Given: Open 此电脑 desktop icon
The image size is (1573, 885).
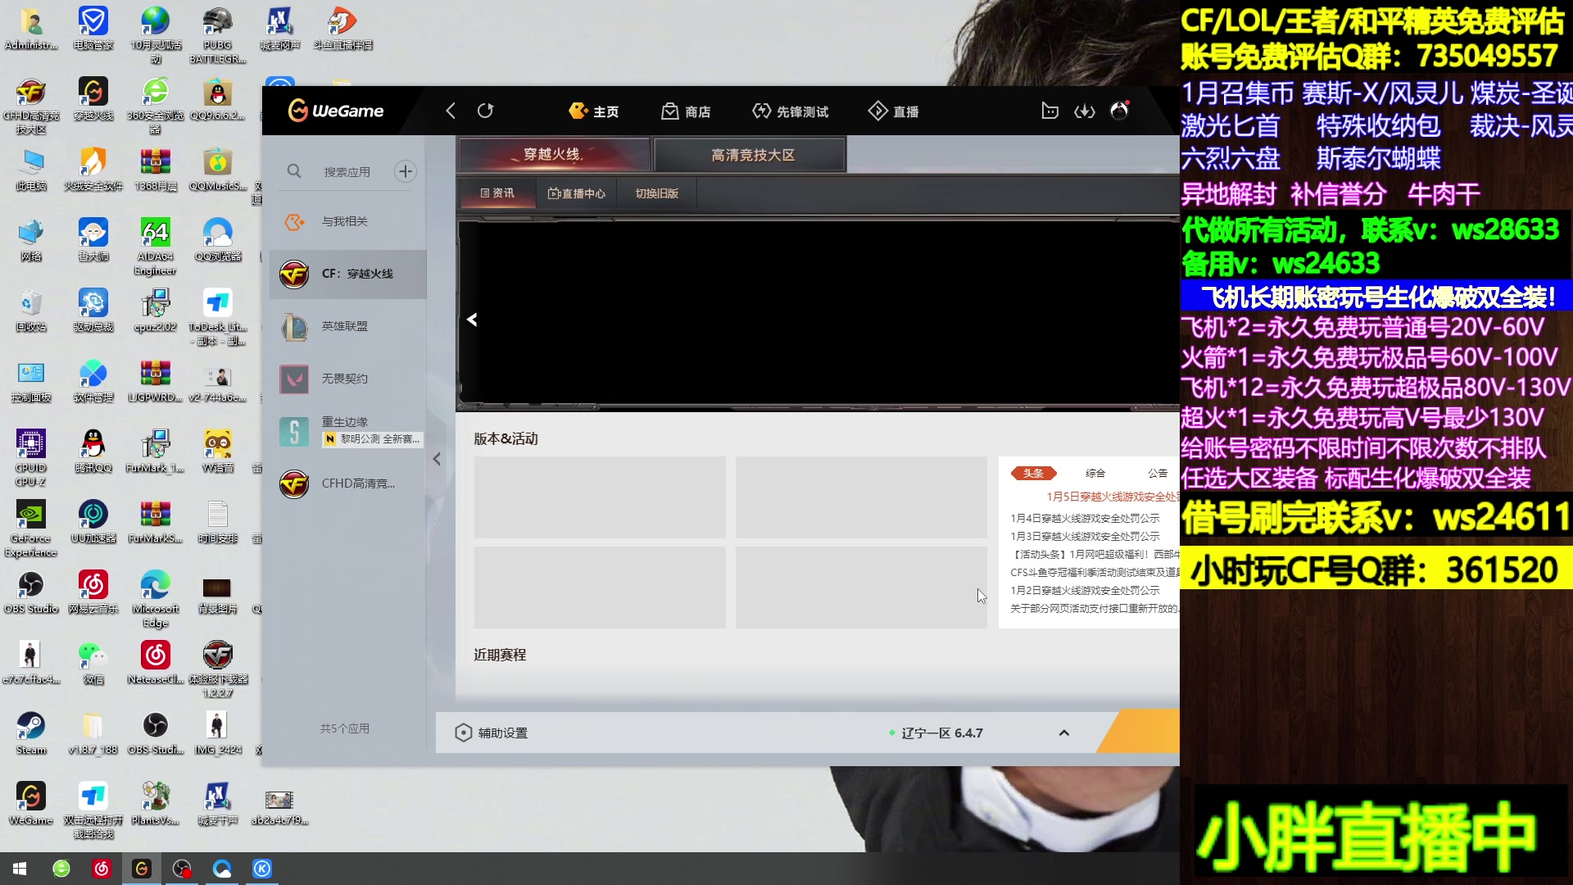Looking at the screenshot, I should [x=31, y=170].
